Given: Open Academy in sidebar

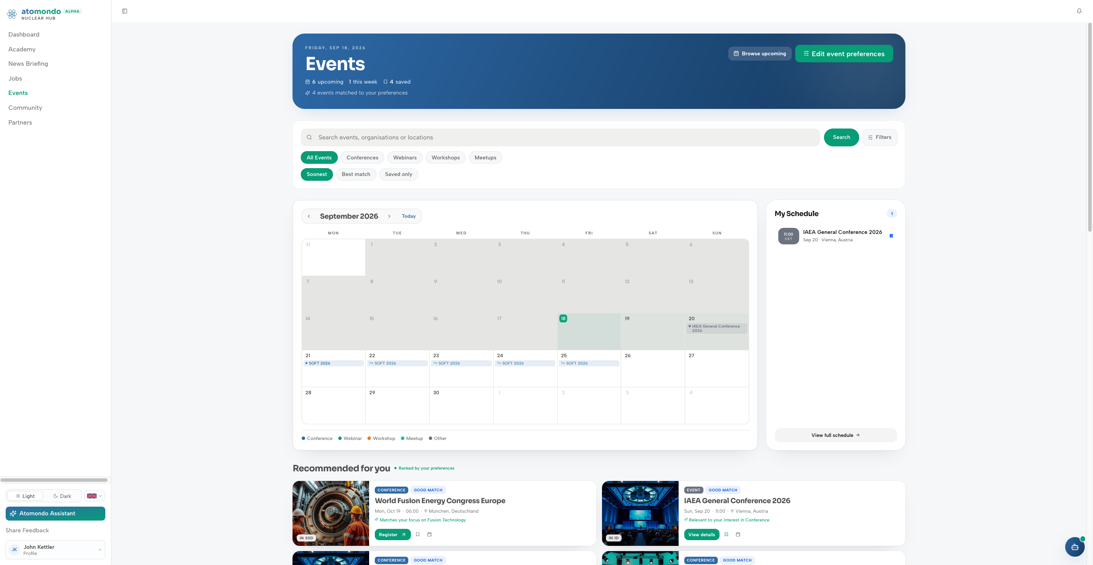Looking at the screenshot, I should 22,49.
